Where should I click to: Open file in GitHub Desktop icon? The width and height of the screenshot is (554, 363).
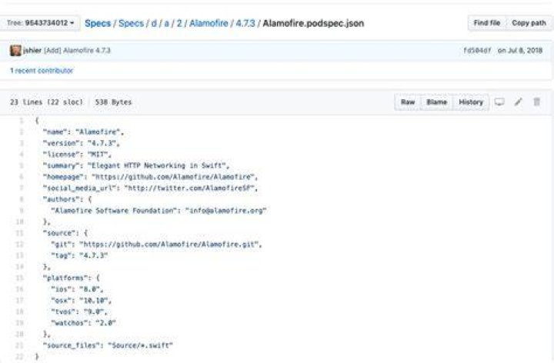point(499,102)
